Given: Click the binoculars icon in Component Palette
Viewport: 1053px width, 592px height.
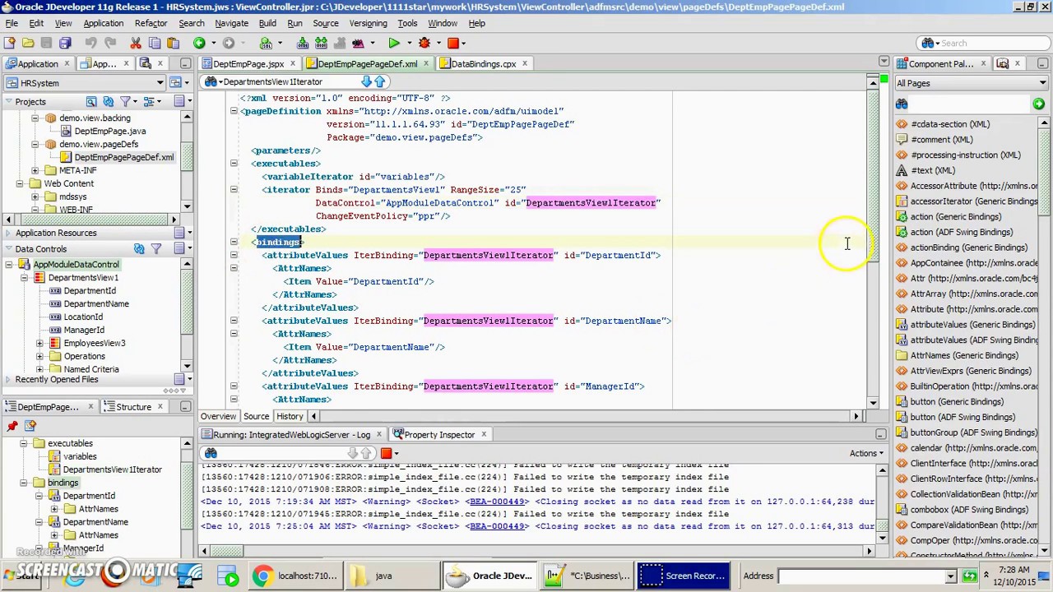Looking at the screenshot, I should tap(902, 104).
